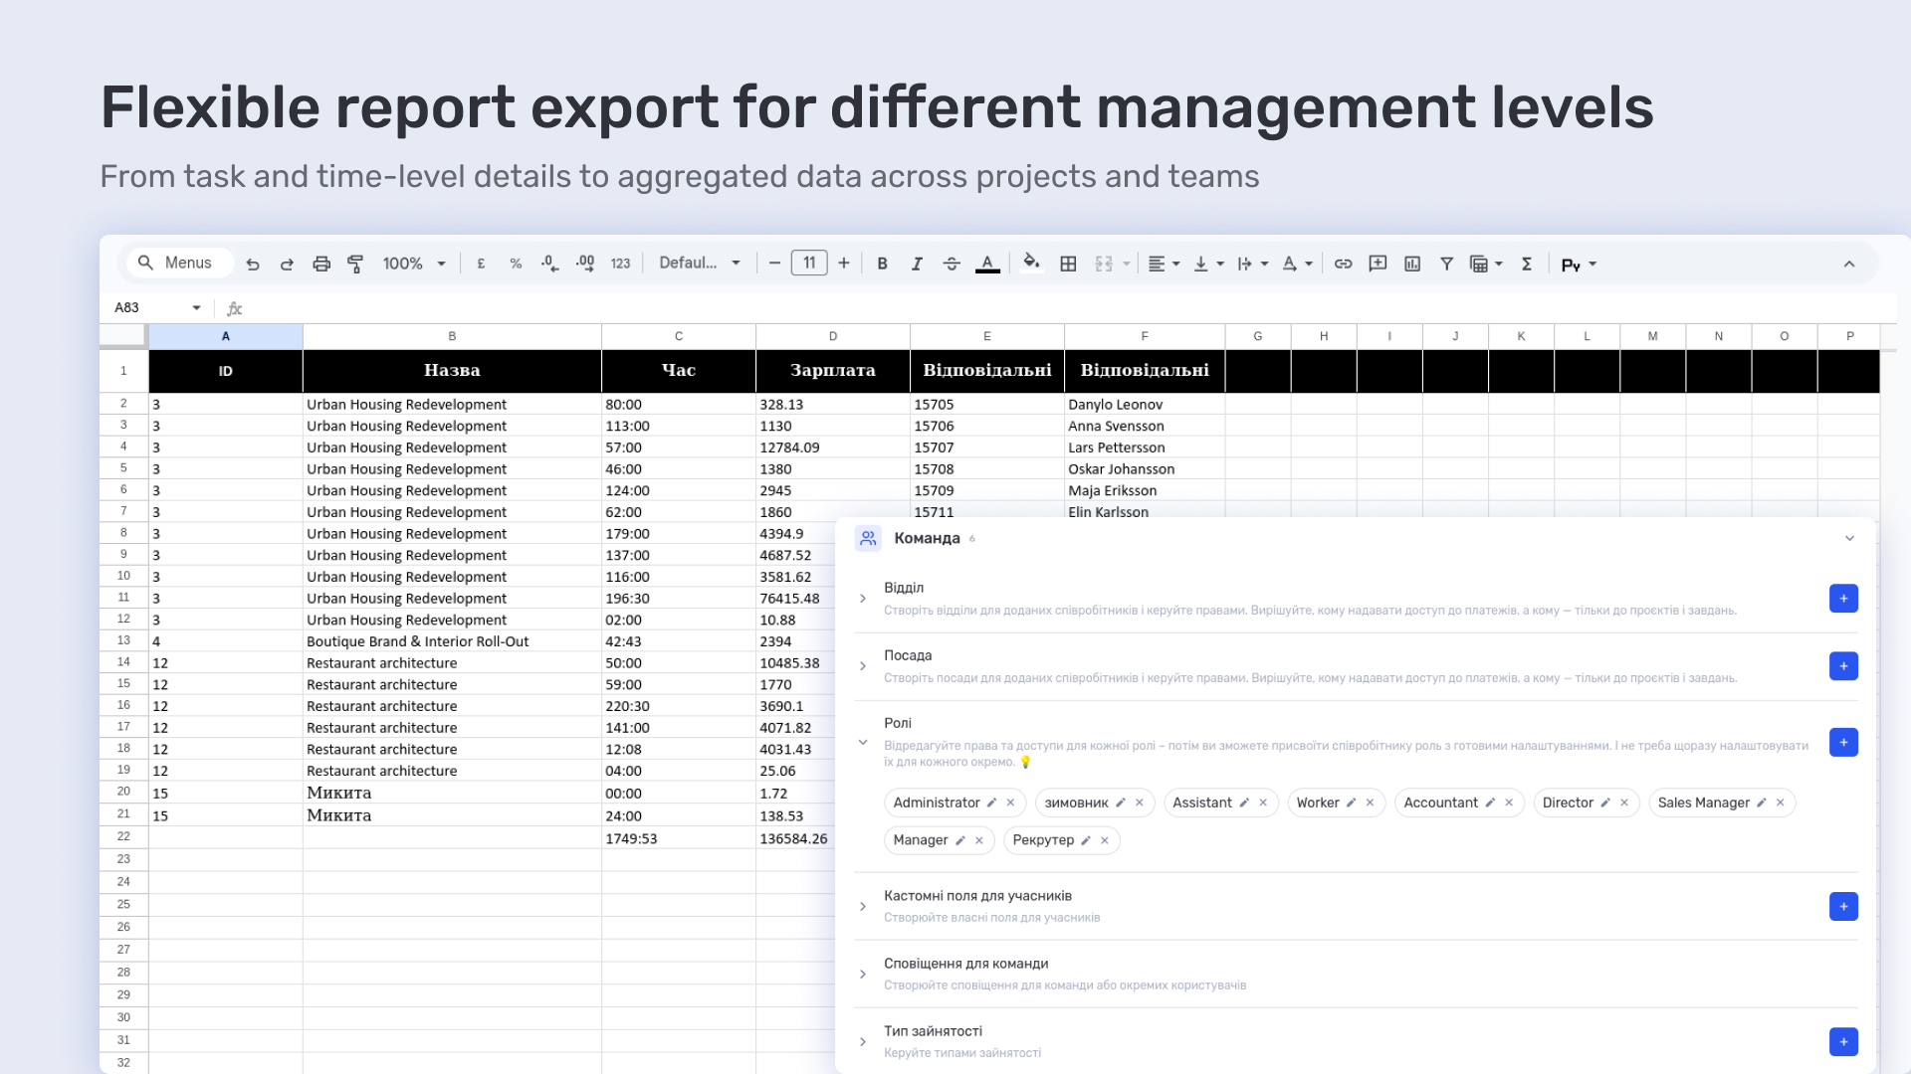Expand Сповіщення для команди section
Viewport: 1911px width, 1074px height.
click(863, 974)
